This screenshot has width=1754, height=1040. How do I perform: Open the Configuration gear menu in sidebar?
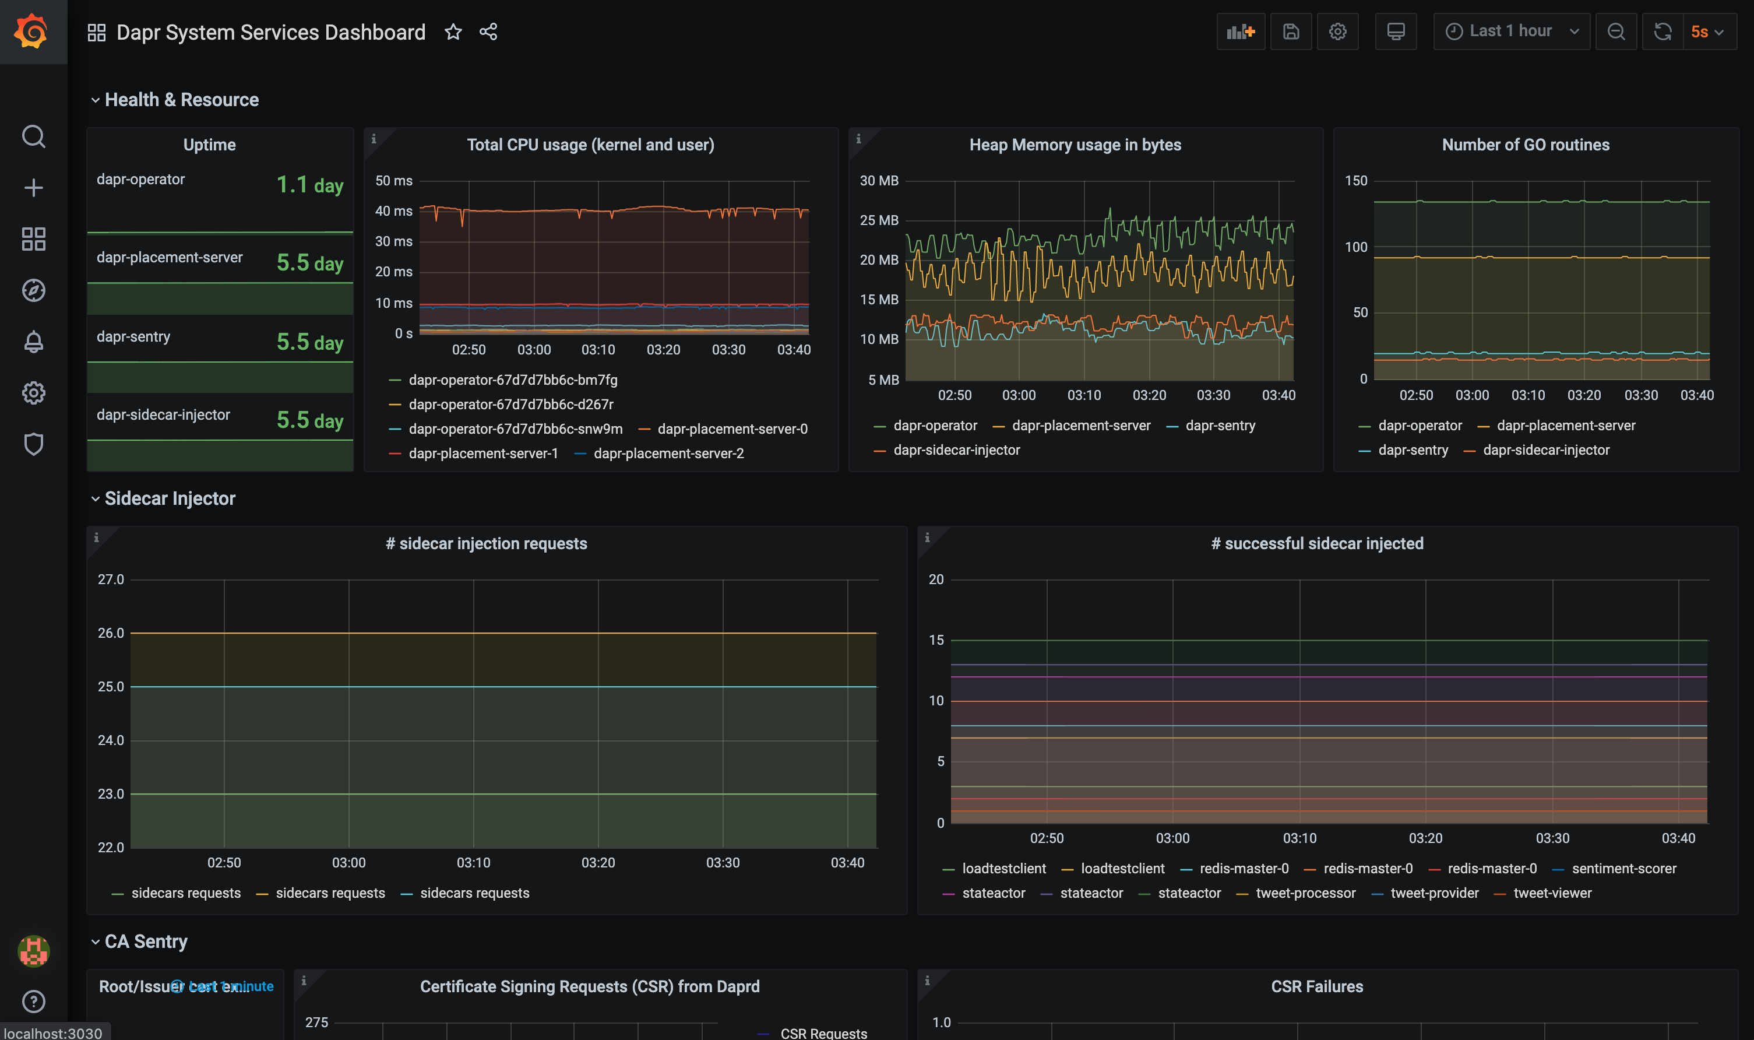[33, 392]
